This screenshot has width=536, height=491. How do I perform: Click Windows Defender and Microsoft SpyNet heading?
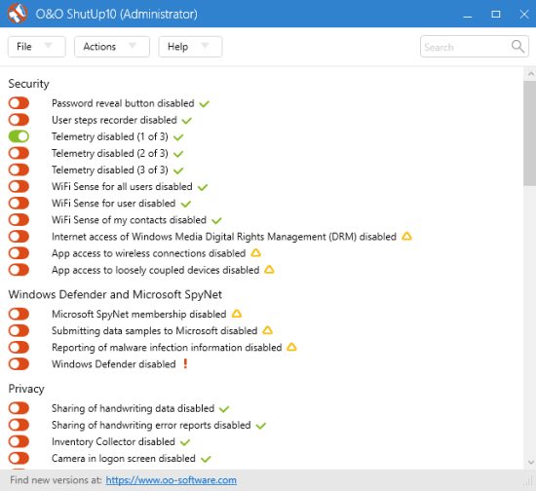115,294
